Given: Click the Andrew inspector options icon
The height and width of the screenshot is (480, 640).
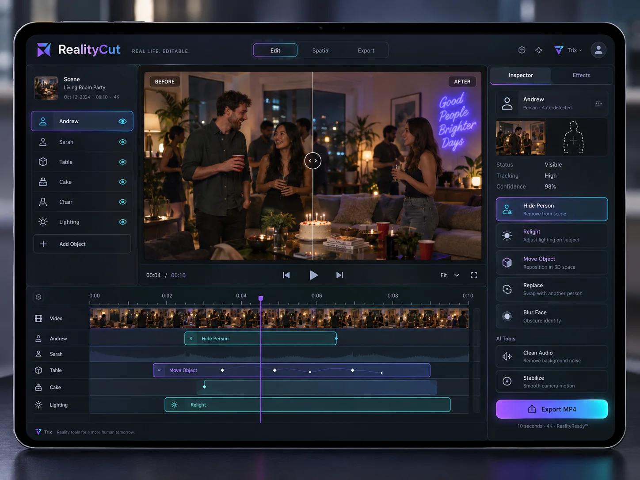Looking at the screenshot, I should tap(598, 103).
